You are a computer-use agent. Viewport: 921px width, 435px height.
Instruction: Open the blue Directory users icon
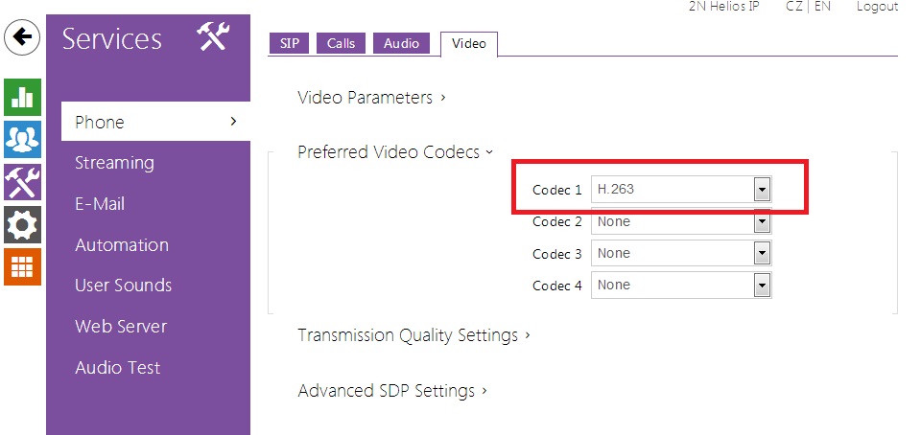22,139
